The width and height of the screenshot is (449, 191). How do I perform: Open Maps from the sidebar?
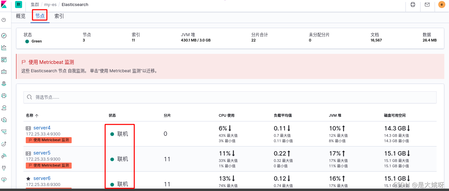[x=4, y=84]
